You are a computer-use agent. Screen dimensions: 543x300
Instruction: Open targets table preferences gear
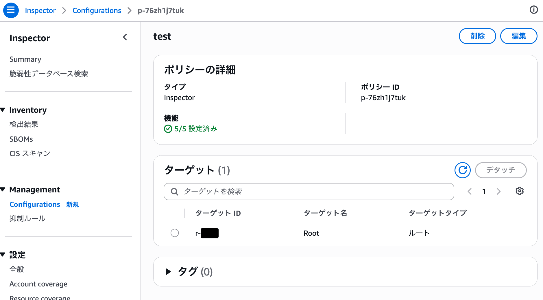click(x=520, y=191)
